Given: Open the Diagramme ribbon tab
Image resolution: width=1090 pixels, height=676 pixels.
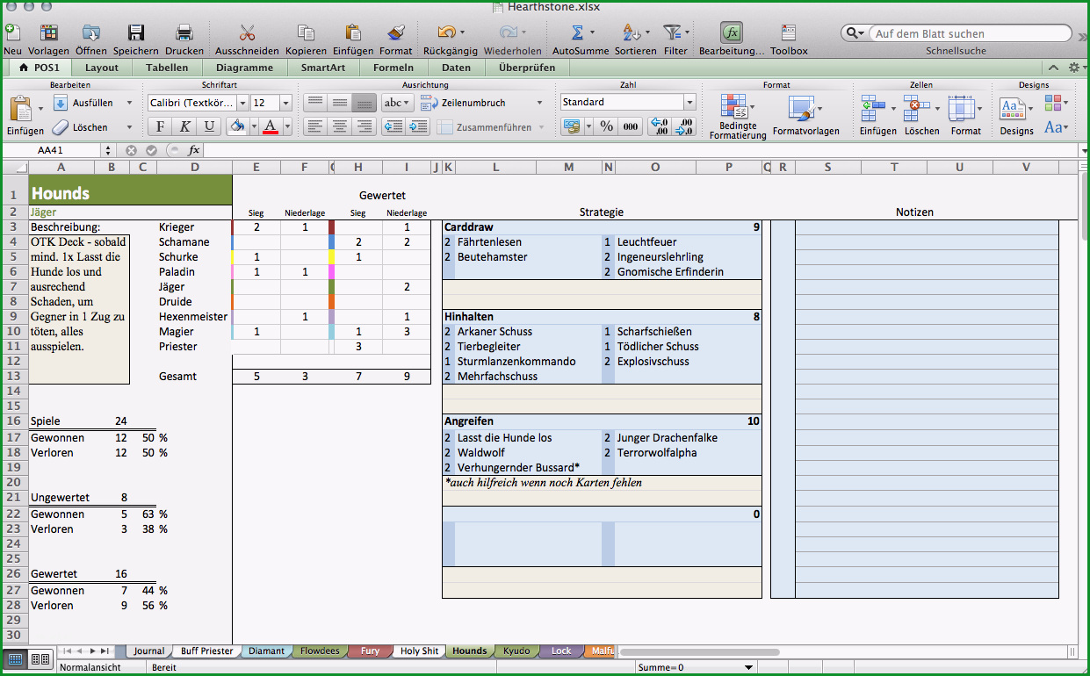Looking at the screenshot, I should click(x=244, y=68).
